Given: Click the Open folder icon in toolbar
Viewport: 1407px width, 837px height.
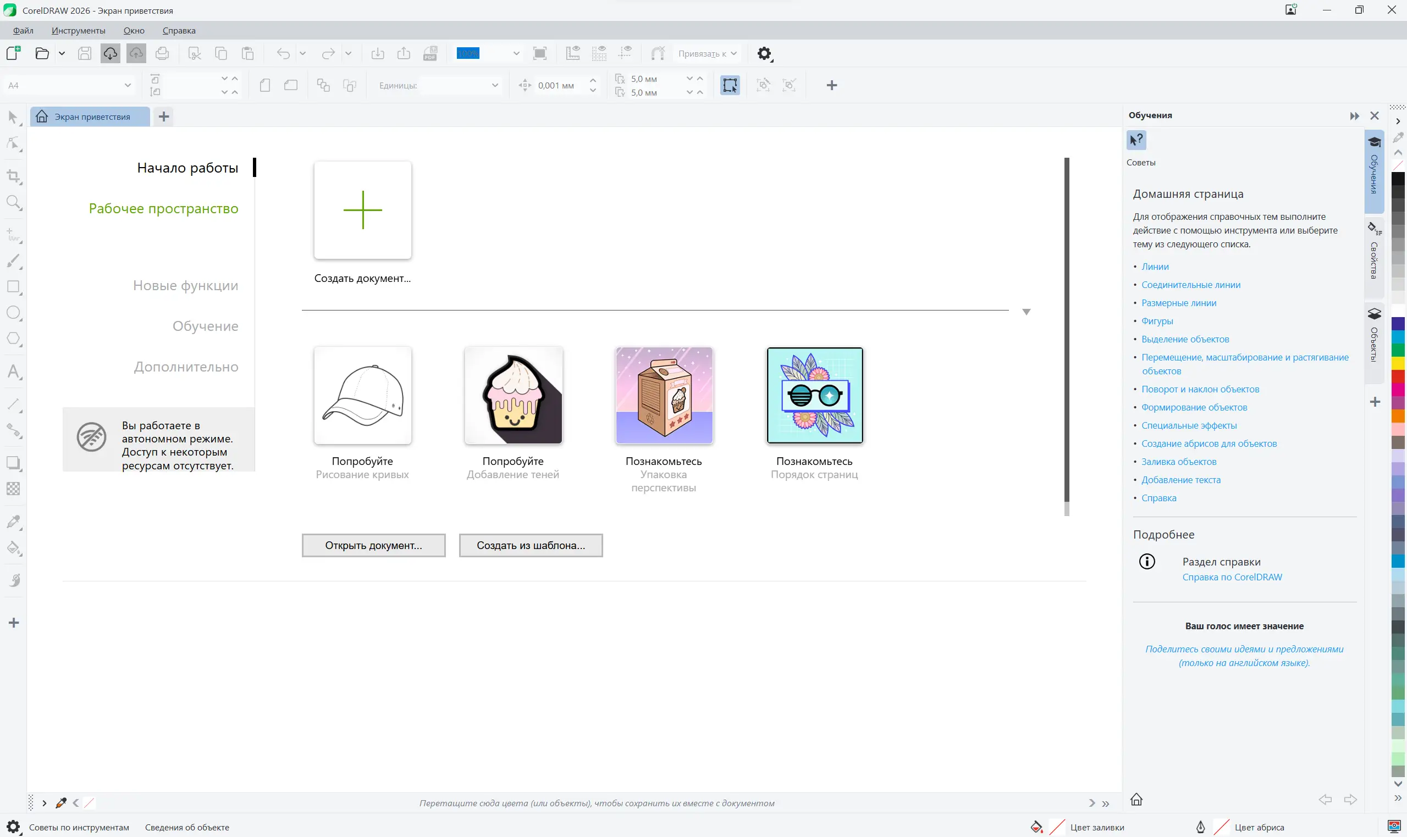Looking at the screenshot, I should pos(42,53).
